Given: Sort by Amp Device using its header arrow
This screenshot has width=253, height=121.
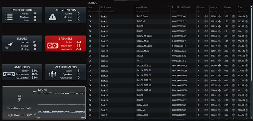Looking at the screenshot, I should [168, 7].
